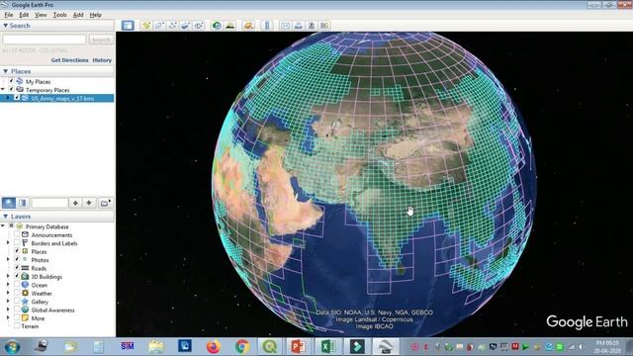Open the Add menu

pyautogui.click(x=78, y=15)
